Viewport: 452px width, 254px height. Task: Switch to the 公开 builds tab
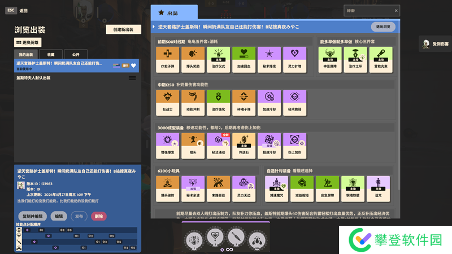click(75, 54)
